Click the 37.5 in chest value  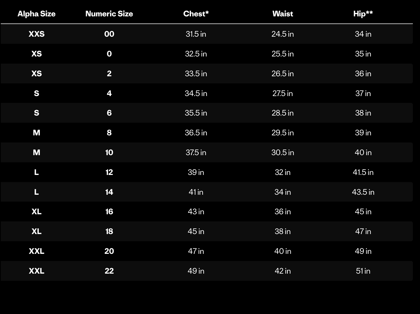[x=196, y=153]
